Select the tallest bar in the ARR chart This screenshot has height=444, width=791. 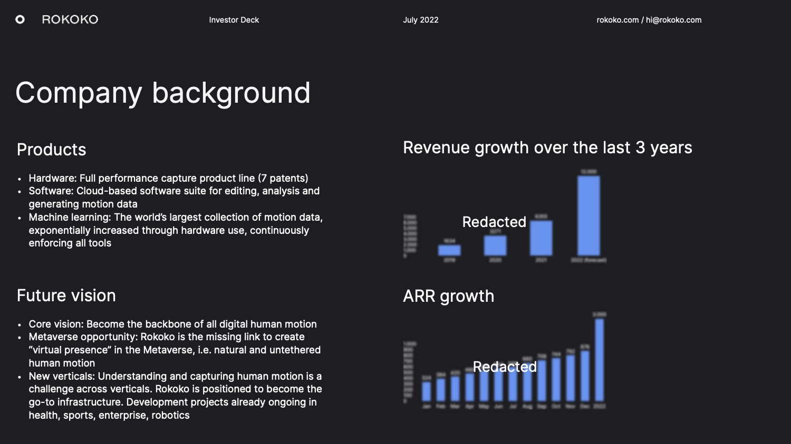point(600,360)
